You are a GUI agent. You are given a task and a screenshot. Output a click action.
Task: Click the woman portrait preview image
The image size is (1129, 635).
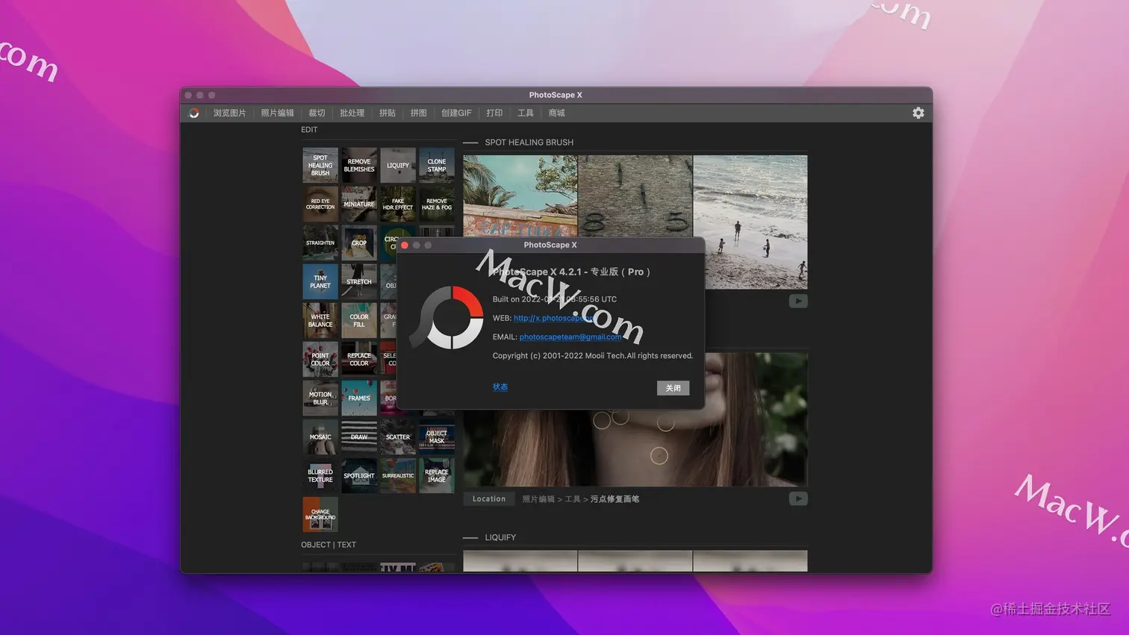click(635, 448)
